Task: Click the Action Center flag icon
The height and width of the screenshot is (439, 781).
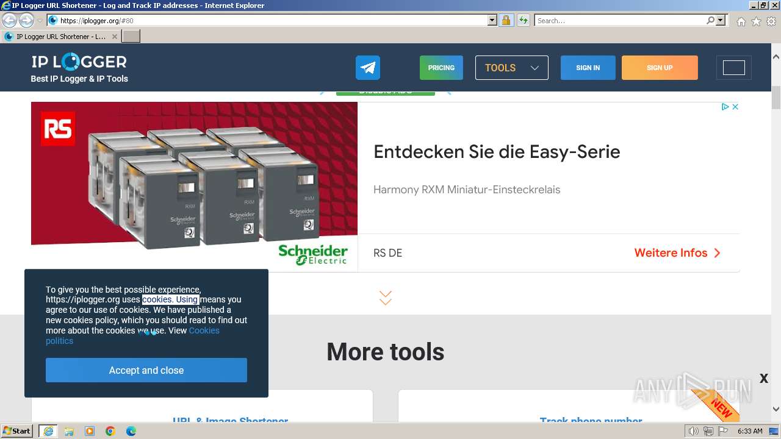Action: [x=723, y=431]
